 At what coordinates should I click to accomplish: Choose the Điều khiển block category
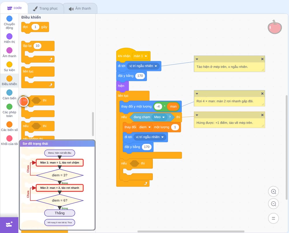point(10,81)
